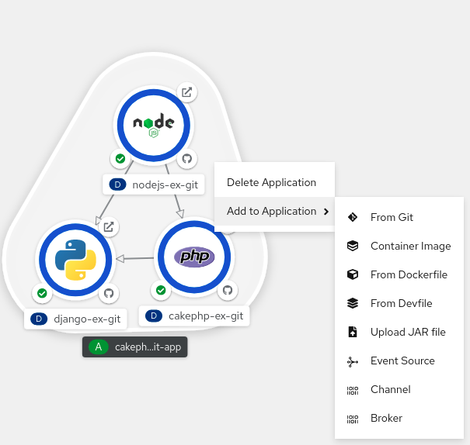Choose Delete Application from context menu

(271, 182)
